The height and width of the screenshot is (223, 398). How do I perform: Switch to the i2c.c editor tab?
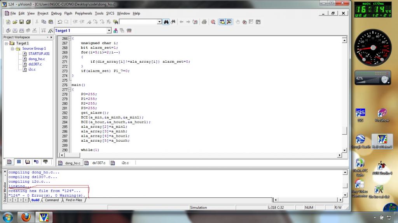tap(122, 163)
